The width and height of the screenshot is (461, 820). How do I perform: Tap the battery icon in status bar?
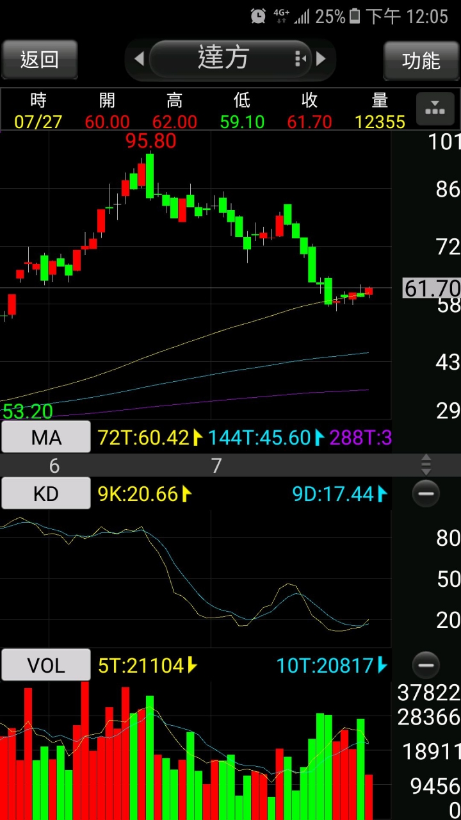point(354,16)
